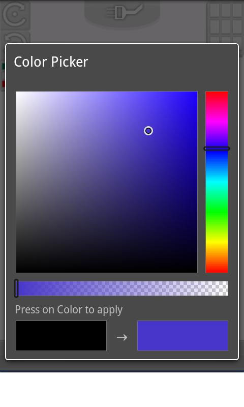Click the alpha slider handle at the left end
244x407 pixels.
click(16, 288)
